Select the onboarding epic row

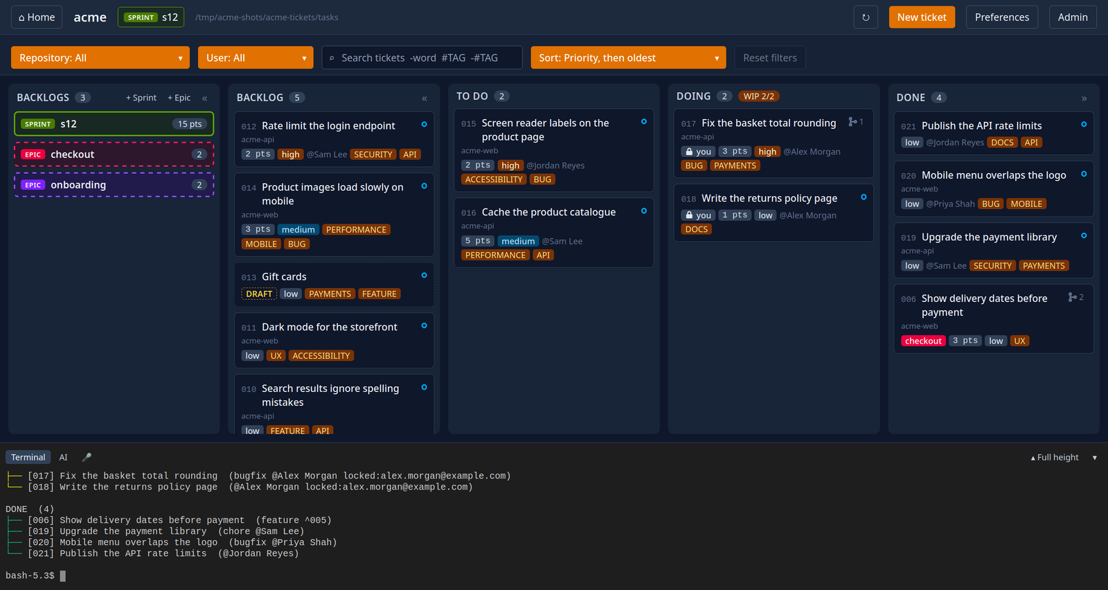click(114, 185)
